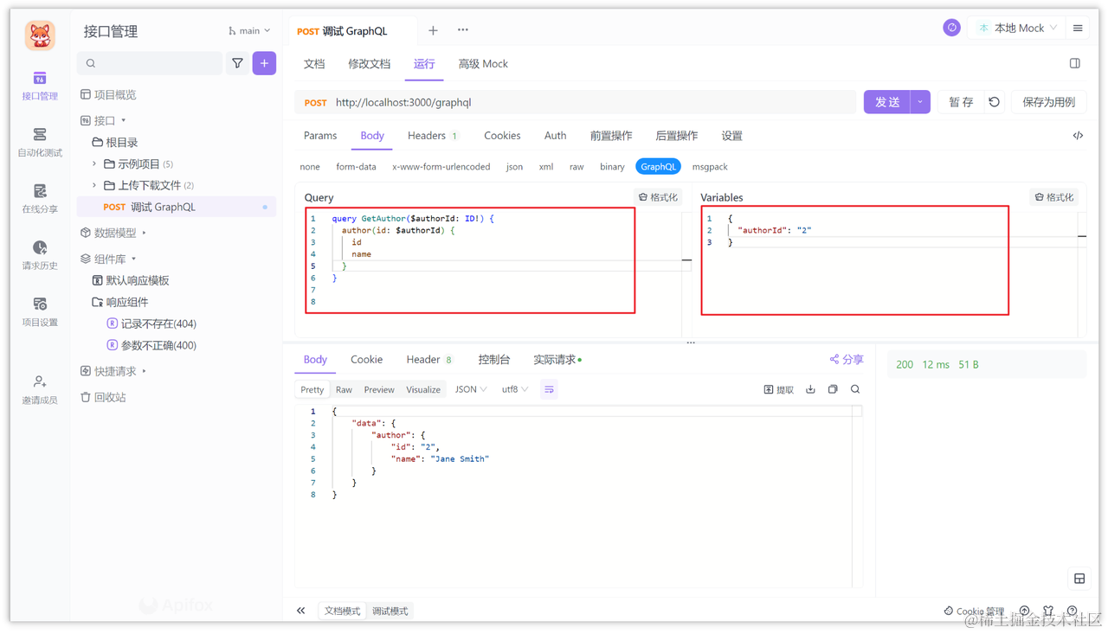Click in the sidebar search field
Viewport: 1108px width, 634px height.
pos(150,63)
